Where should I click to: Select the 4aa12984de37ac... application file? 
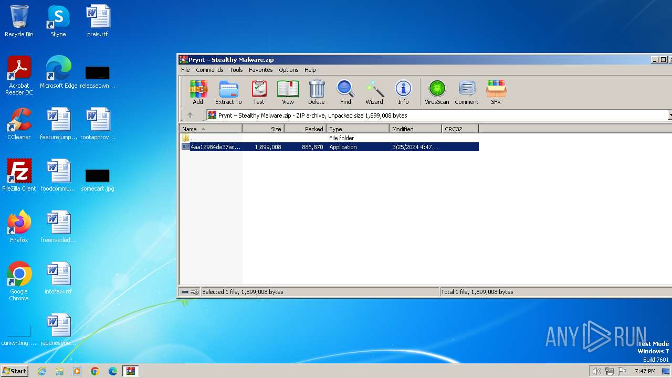point(329,147)
